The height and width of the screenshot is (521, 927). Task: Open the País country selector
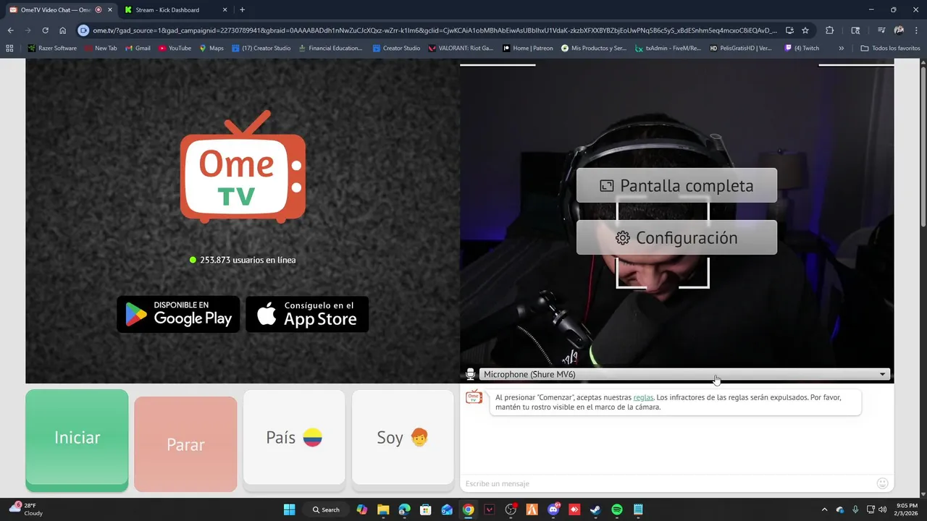294,437
